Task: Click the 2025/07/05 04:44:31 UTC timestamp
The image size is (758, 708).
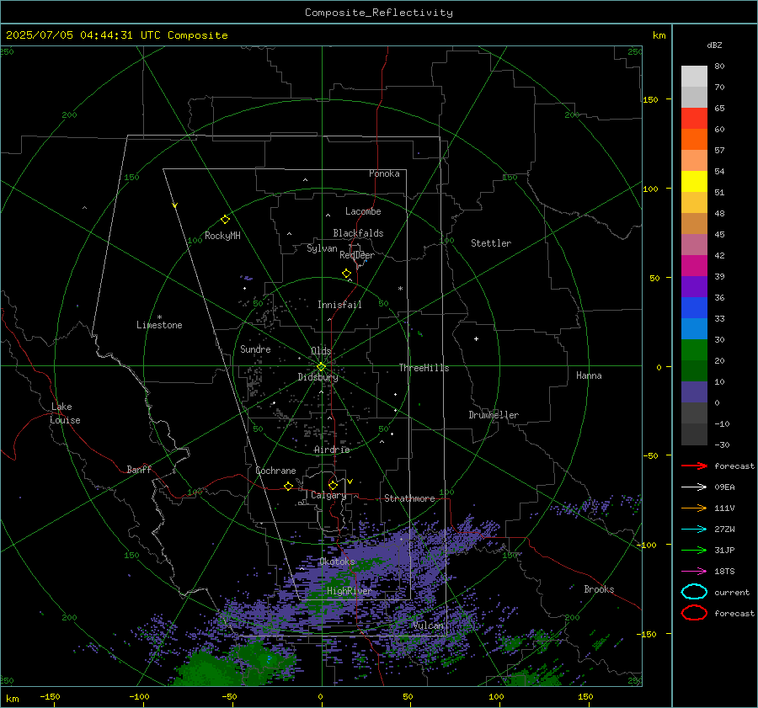Action: [83, 35]
